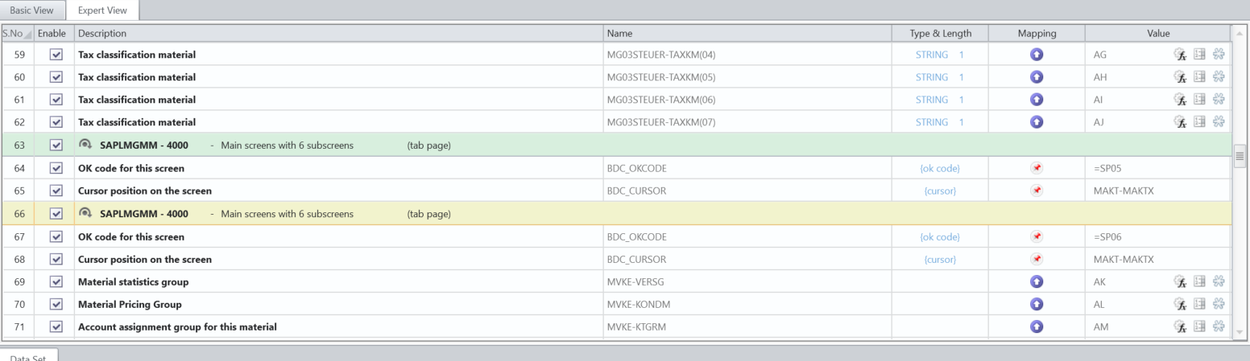Click the snowflake icon for value AI
This screenshot has width=1250, height=361.
[x=1219, y=100]
